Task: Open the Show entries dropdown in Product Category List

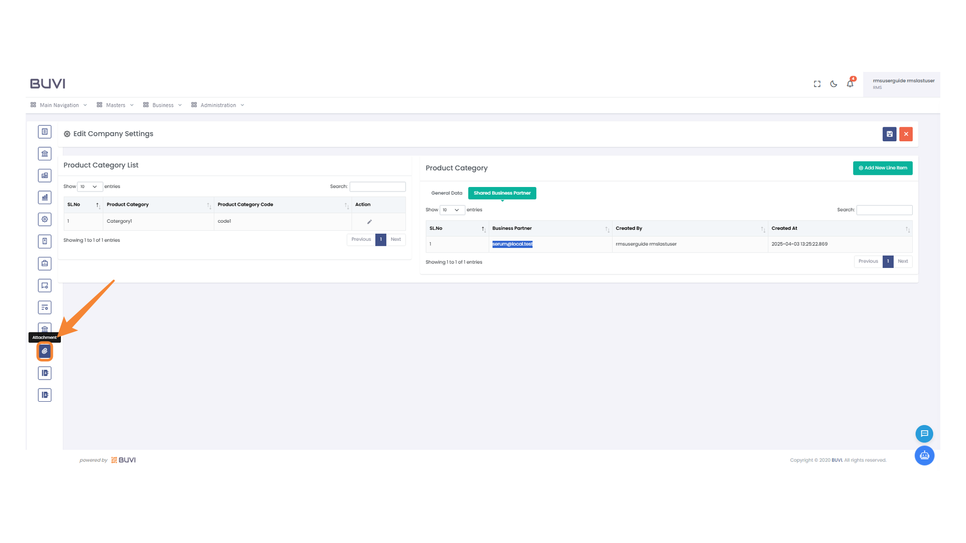Action: coord(89,187)
